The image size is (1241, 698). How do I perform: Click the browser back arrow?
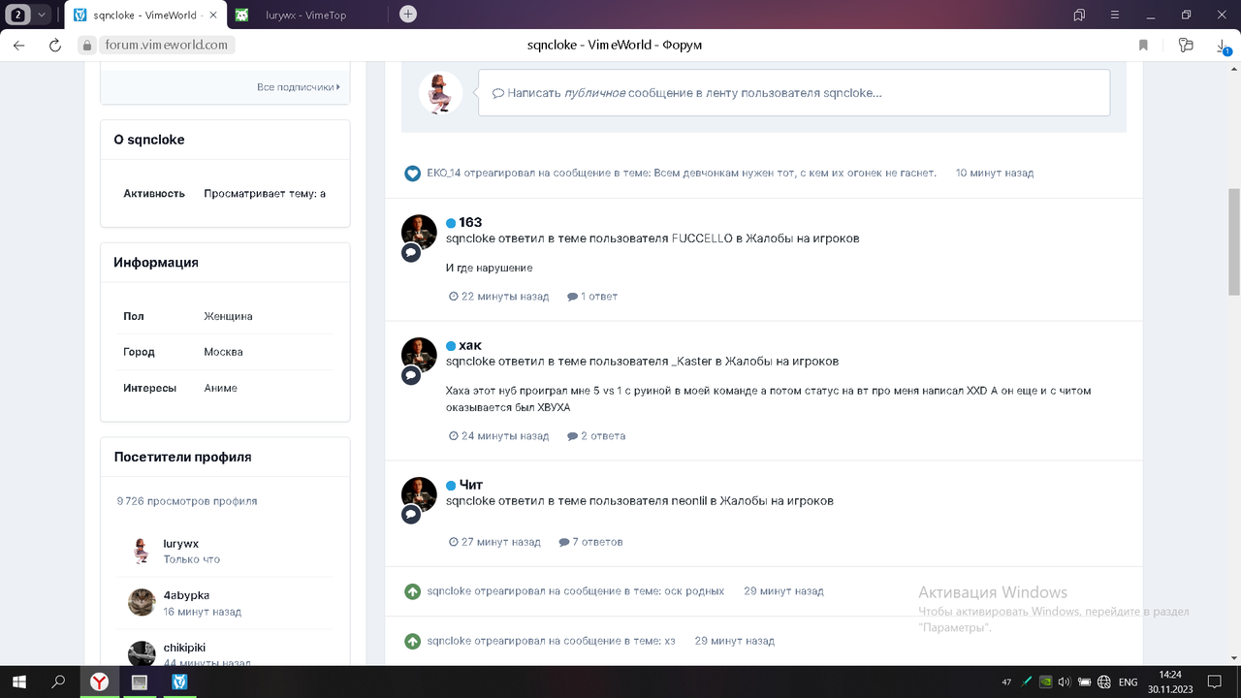pos(18,45)
